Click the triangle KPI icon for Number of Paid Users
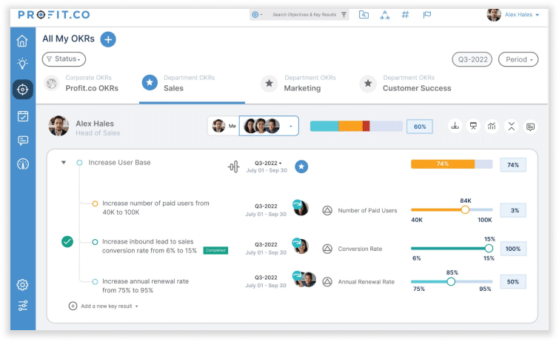 (x=327, y=210)
